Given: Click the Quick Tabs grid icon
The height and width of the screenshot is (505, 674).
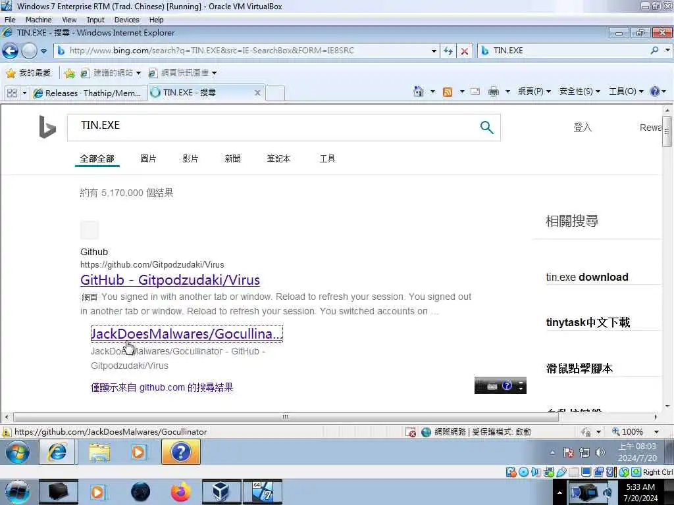Looking at the screenshot, I should [12, 93].
